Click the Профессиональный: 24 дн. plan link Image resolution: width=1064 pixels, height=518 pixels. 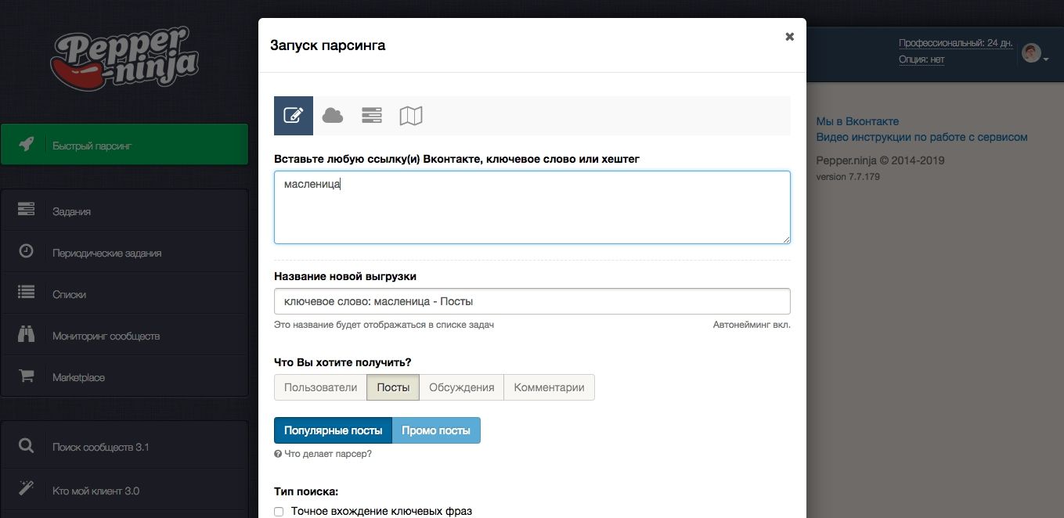[956, 43]
